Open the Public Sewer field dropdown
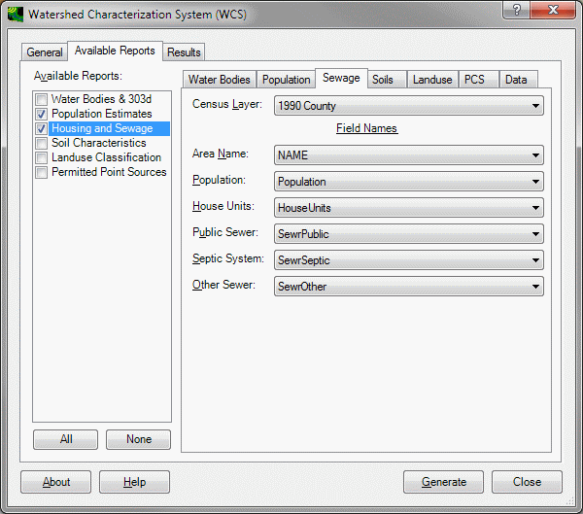 point(408,234)
